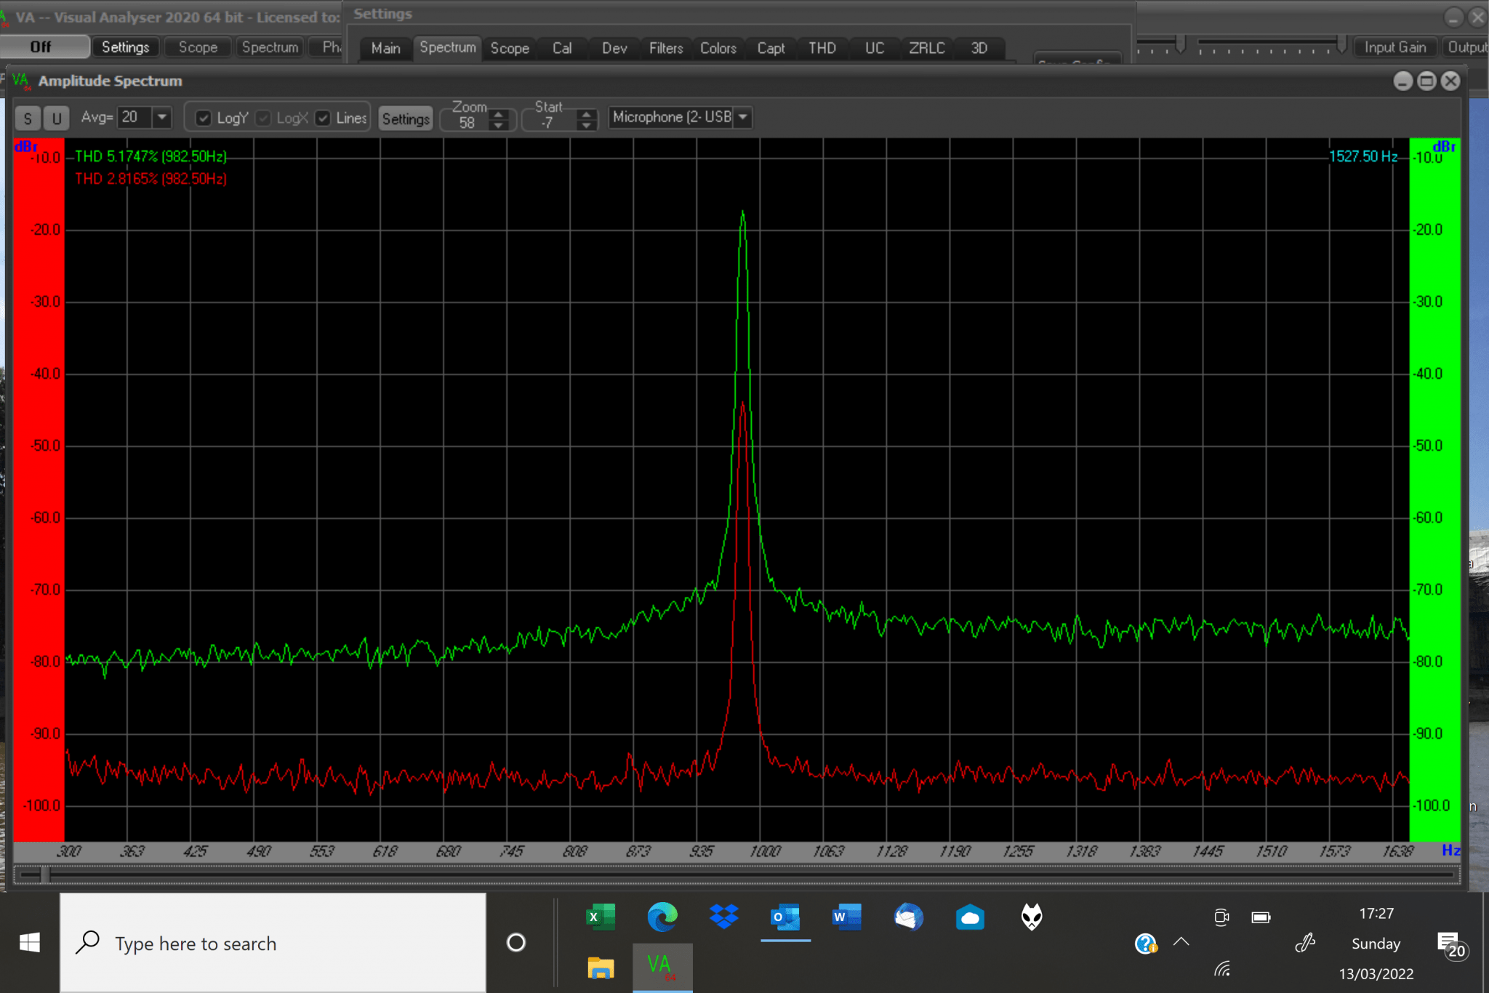Increase the Zoom value with up arrow
This screenshot has width=1489, height=993.
coord(498,114)
